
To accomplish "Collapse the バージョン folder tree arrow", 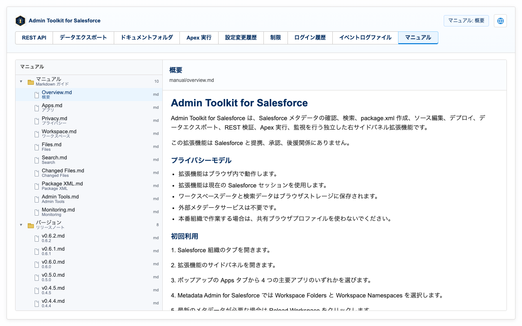I will [x=21, y=225].
